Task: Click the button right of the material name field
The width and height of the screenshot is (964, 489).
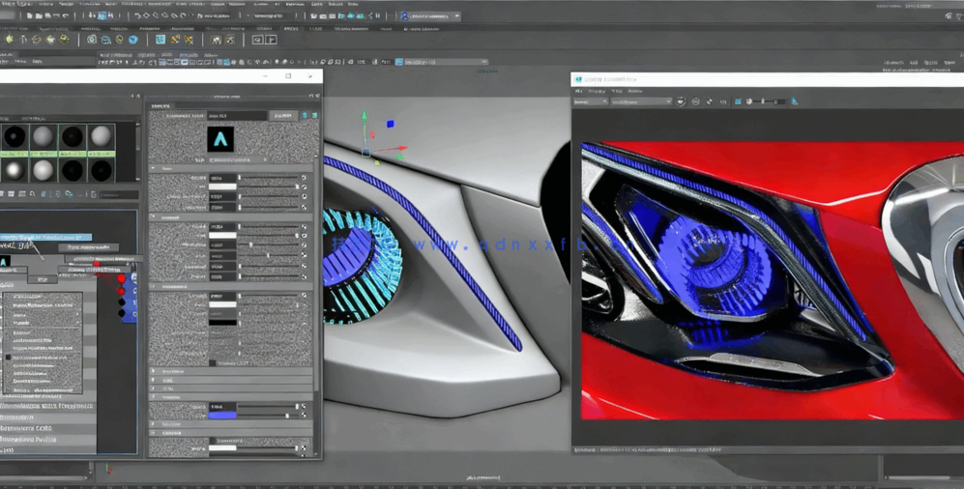Action: [x=282, y=116]
